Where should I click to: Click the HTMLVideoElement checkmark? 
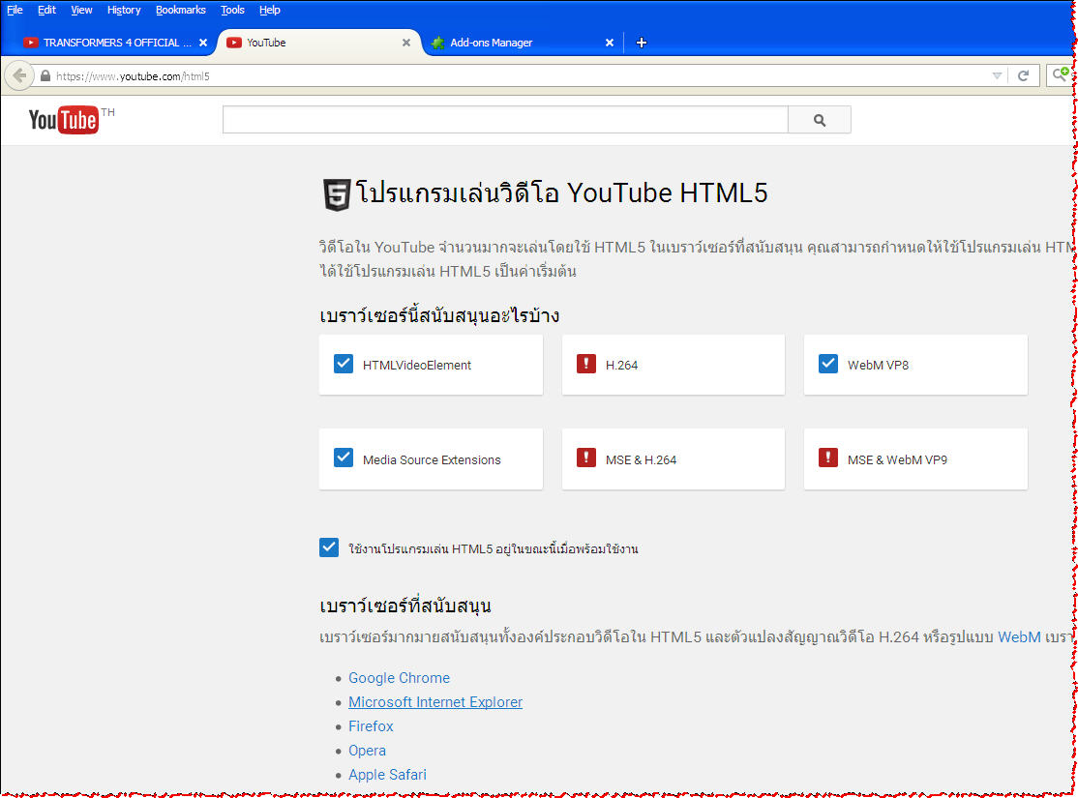tap(344, 364)
